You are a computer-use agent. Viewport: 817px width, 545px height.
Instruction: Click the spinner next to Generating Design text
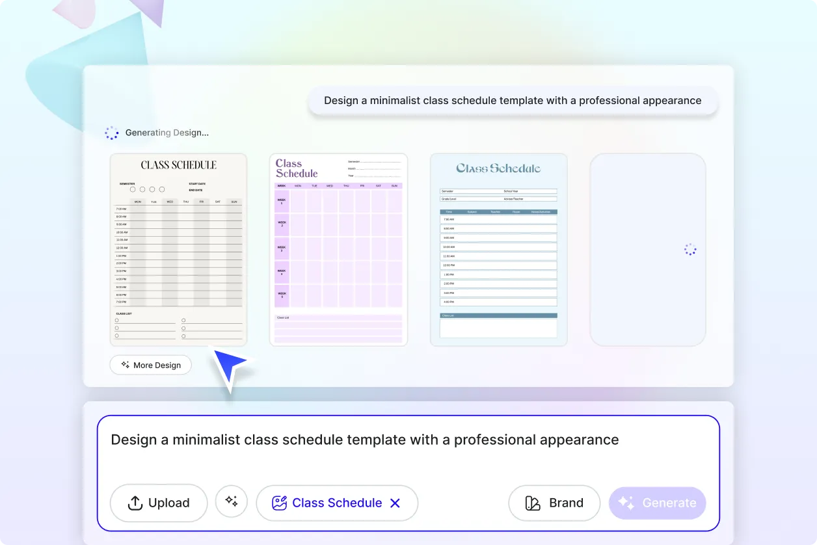pyautogui.click(x=111, y=133)
